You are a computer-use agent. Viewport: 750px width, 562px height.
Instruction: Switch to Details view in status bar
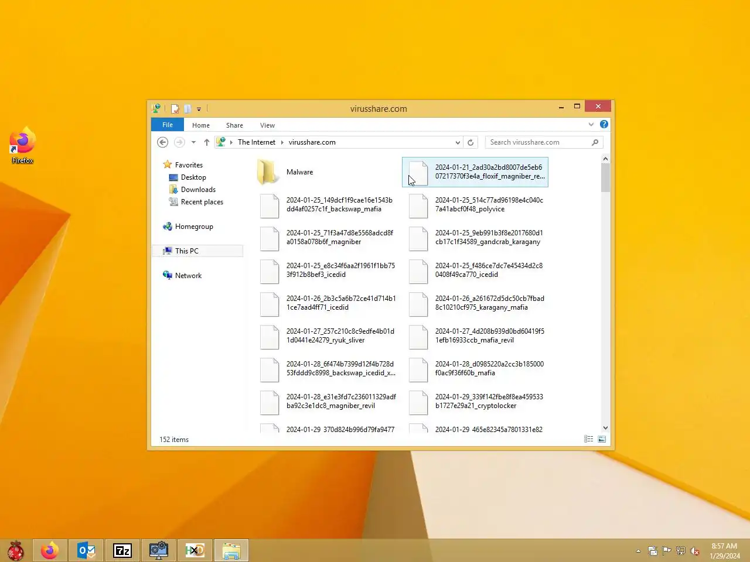(589, 439)
